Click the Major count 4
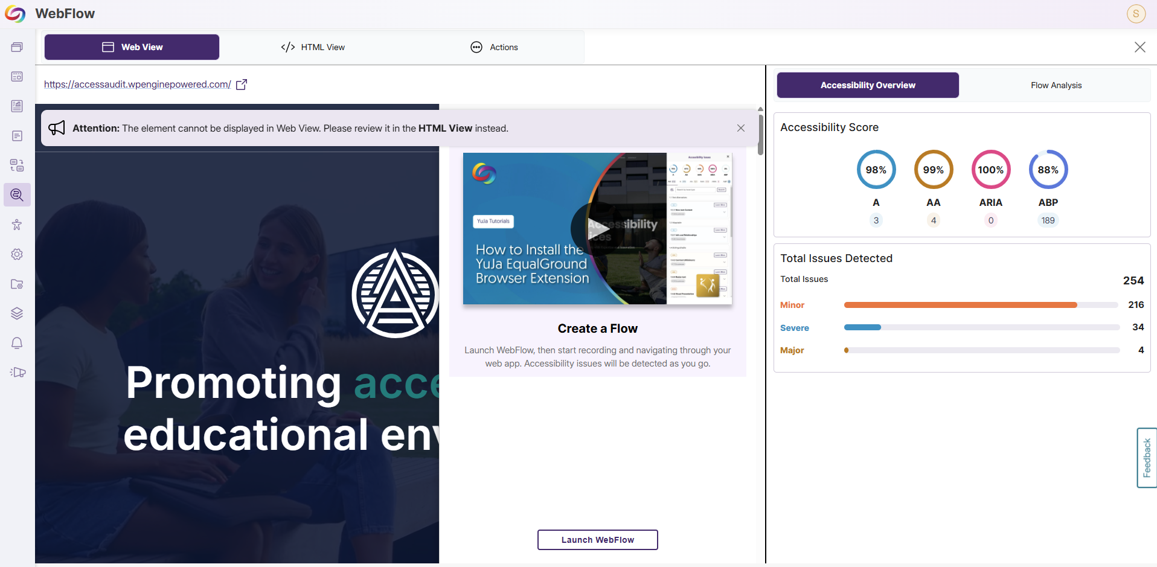Image resolution: width=1157 pixels, height=567 pixels. pos(1141,350)
